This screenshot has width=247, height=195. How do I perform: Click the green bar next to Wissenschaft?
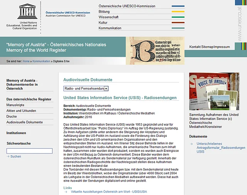178,17
